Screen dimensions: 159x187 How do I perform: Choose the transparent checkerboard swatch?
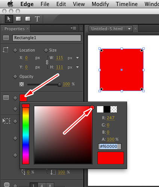[x=114, y=109]
